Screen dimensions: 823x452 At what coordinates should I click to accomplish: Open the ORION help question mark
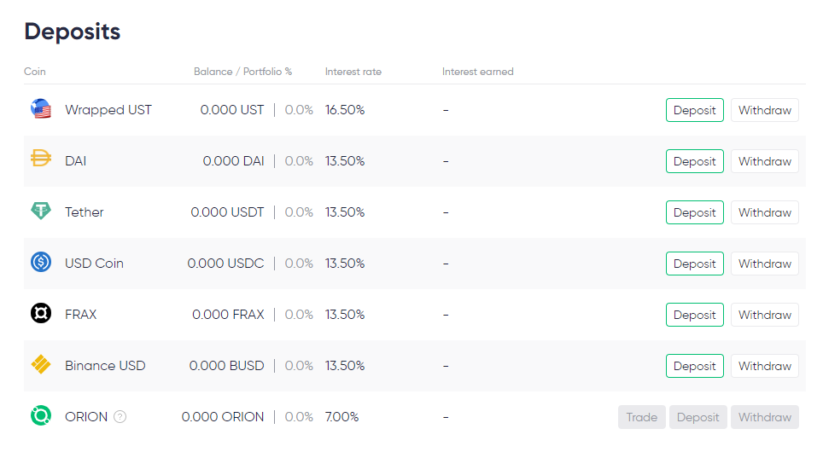120,417
